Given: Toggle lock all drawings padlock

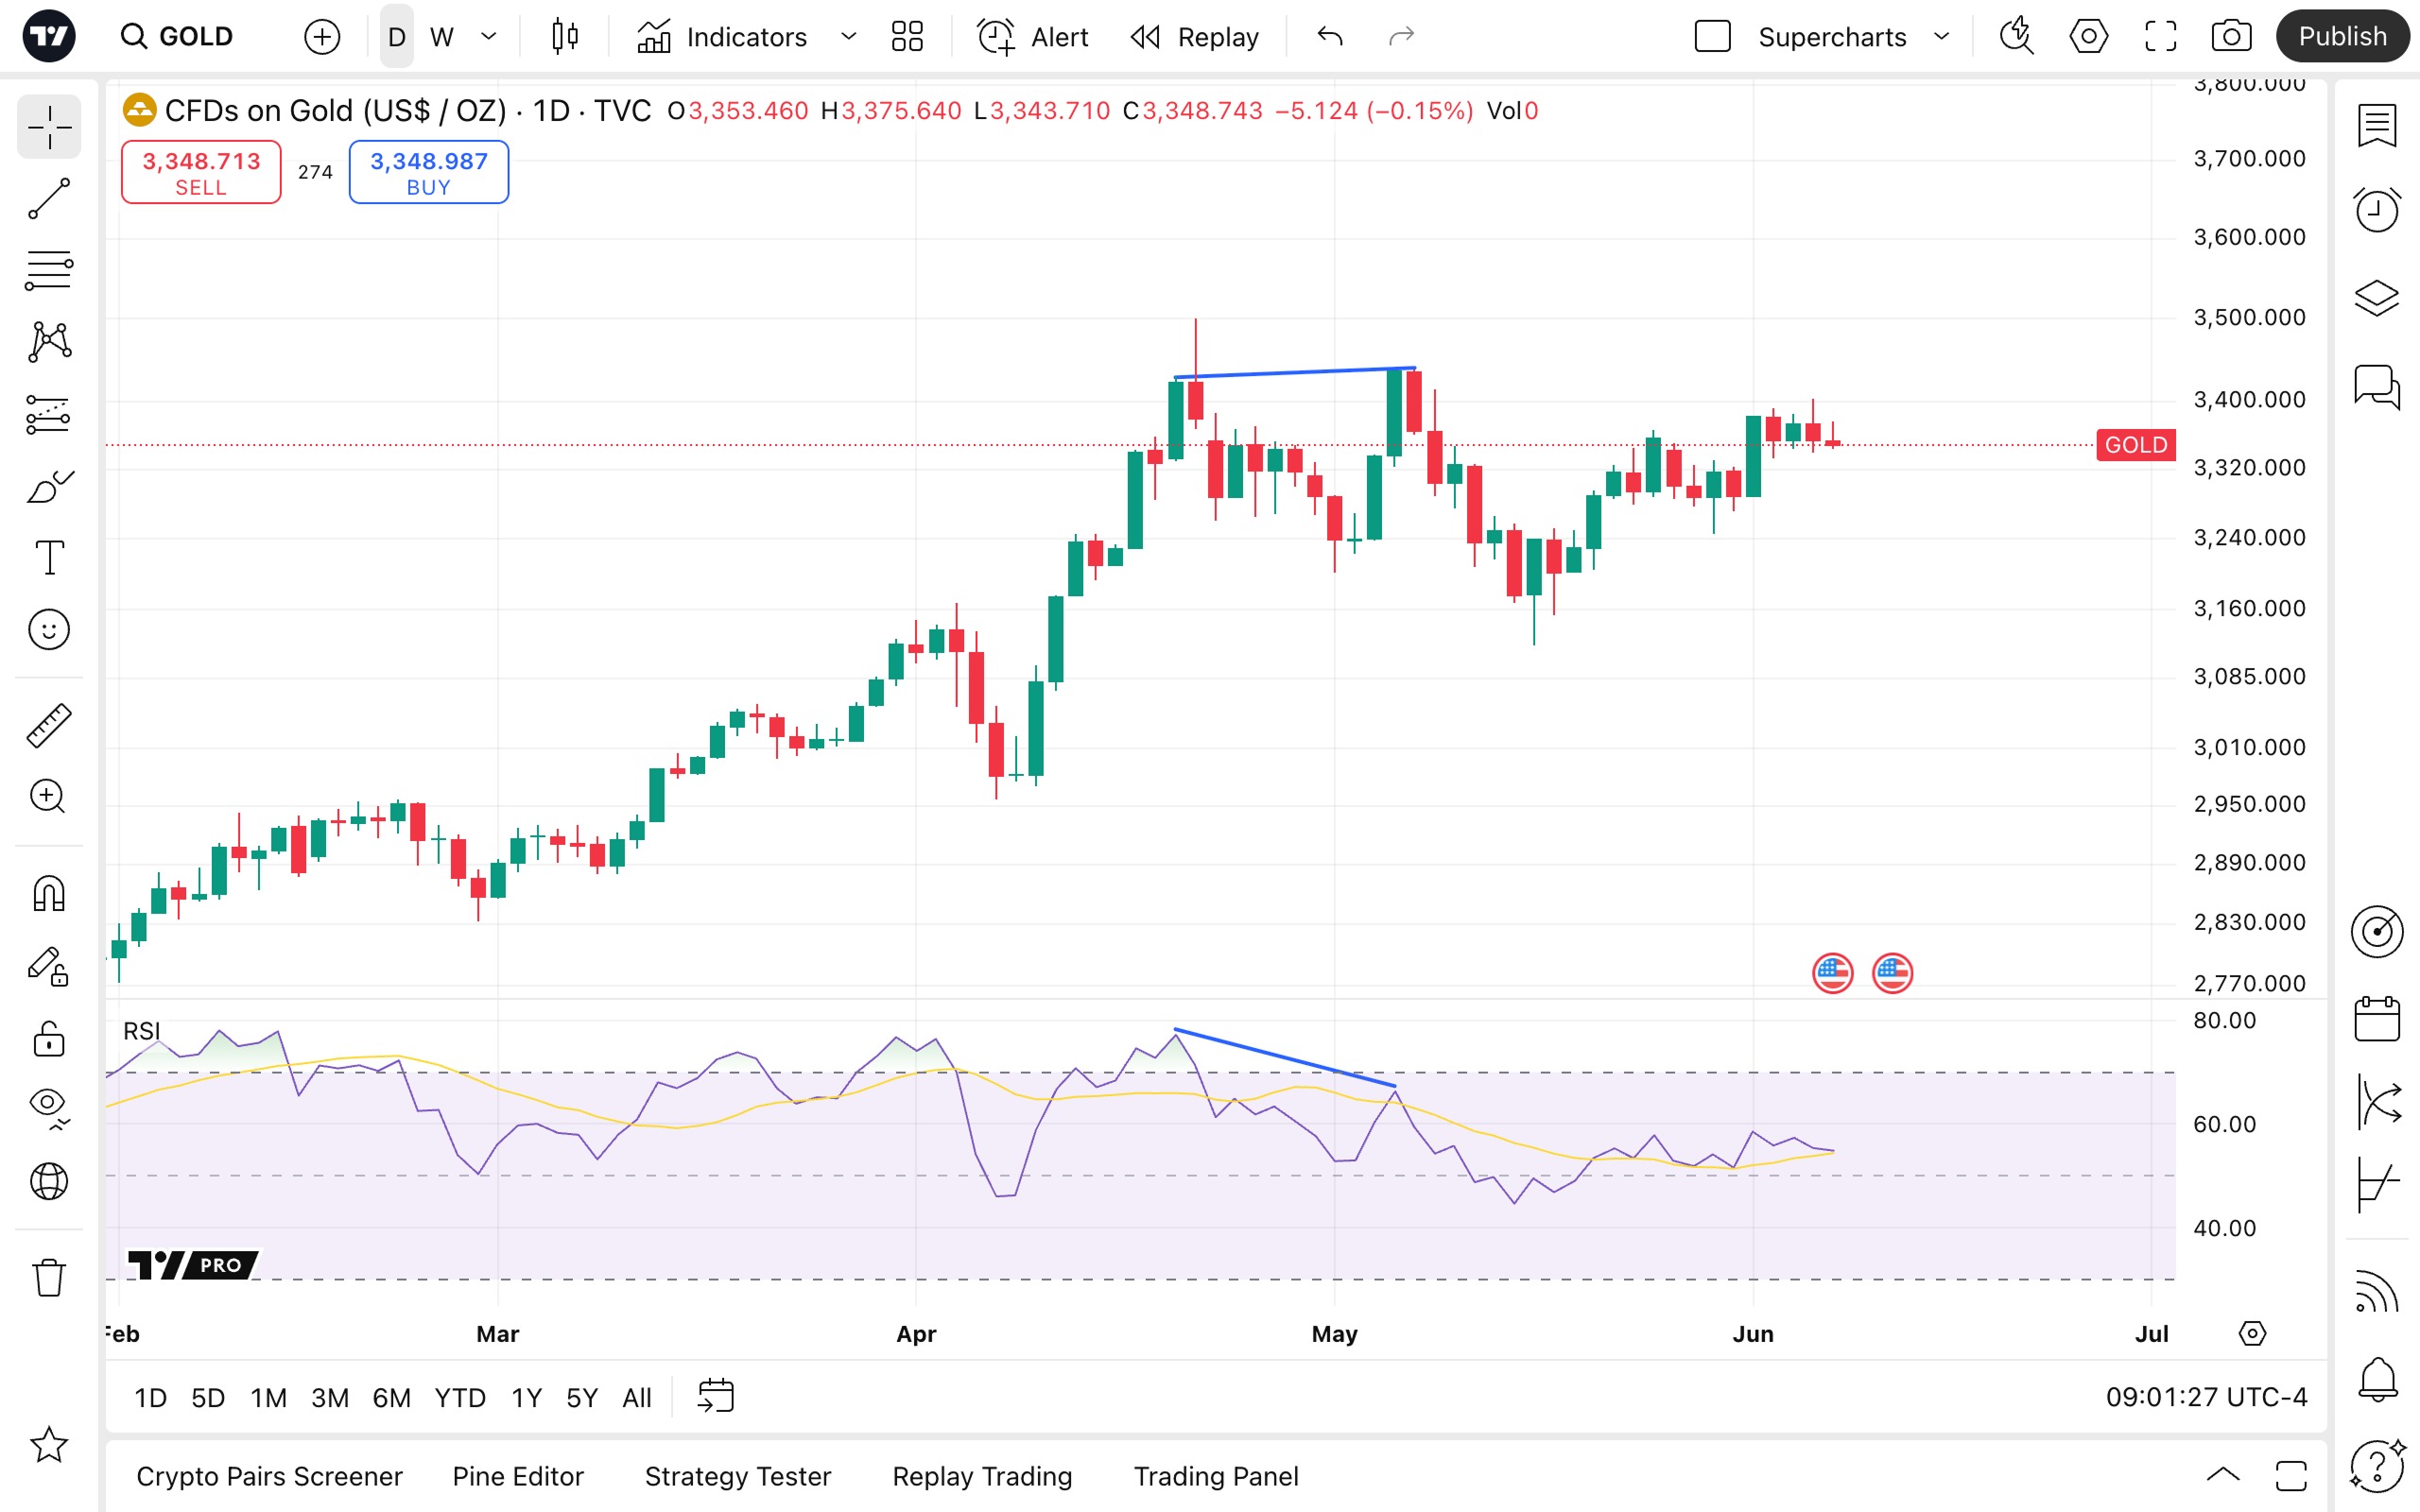Looking at the screenshot, I should (x=48, y=1039).
